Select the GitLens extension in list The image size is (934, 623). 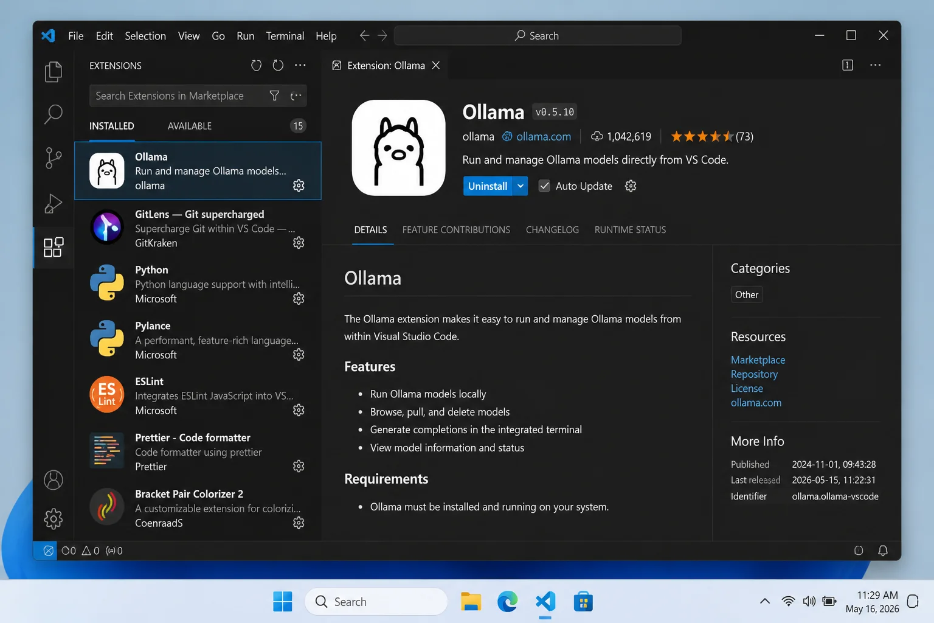[x=198, y=228]
